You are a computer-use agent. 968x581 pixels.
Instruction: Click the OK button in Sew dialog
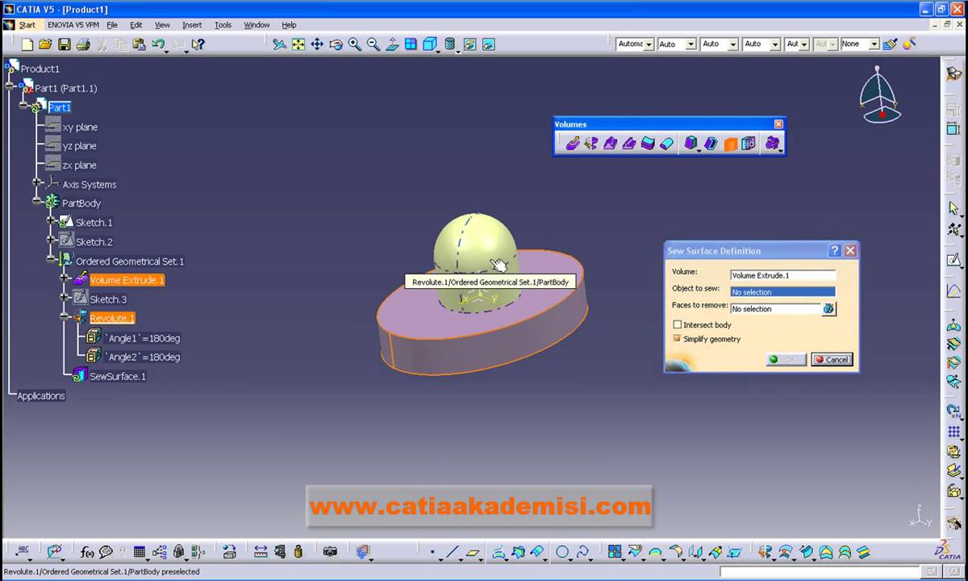[x=786, y=360]
